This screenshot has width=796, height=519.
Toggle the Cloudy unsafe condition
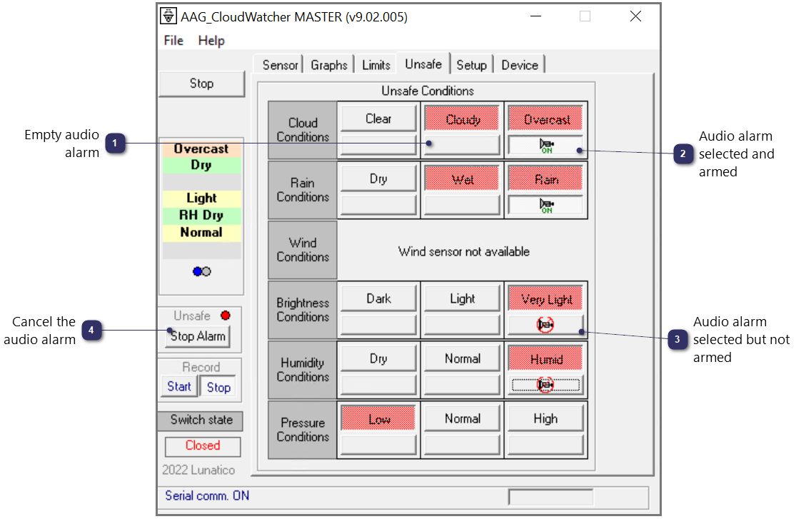(x=463, y=119)
